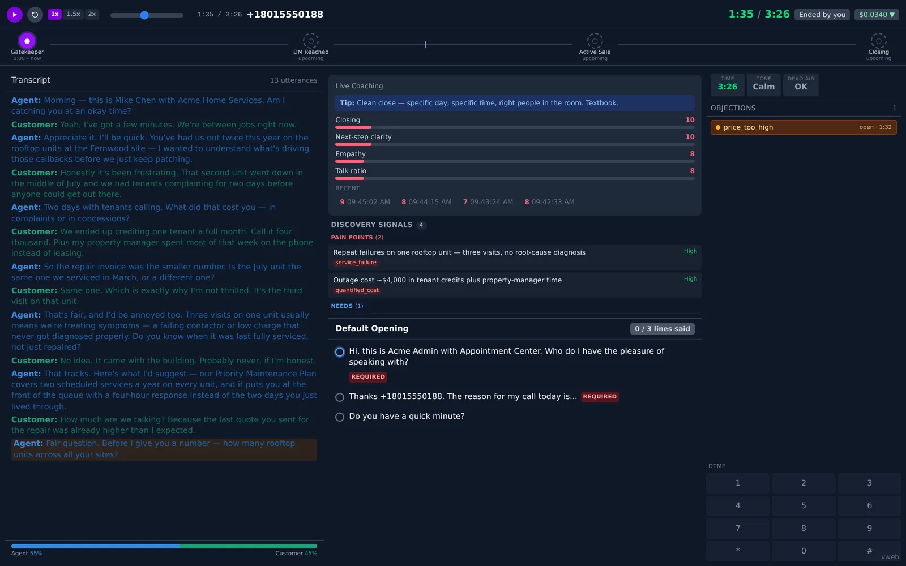Screen dimensions: 906x566
Task: Click the phone number +18015550188 header
Action: (285, 15)
